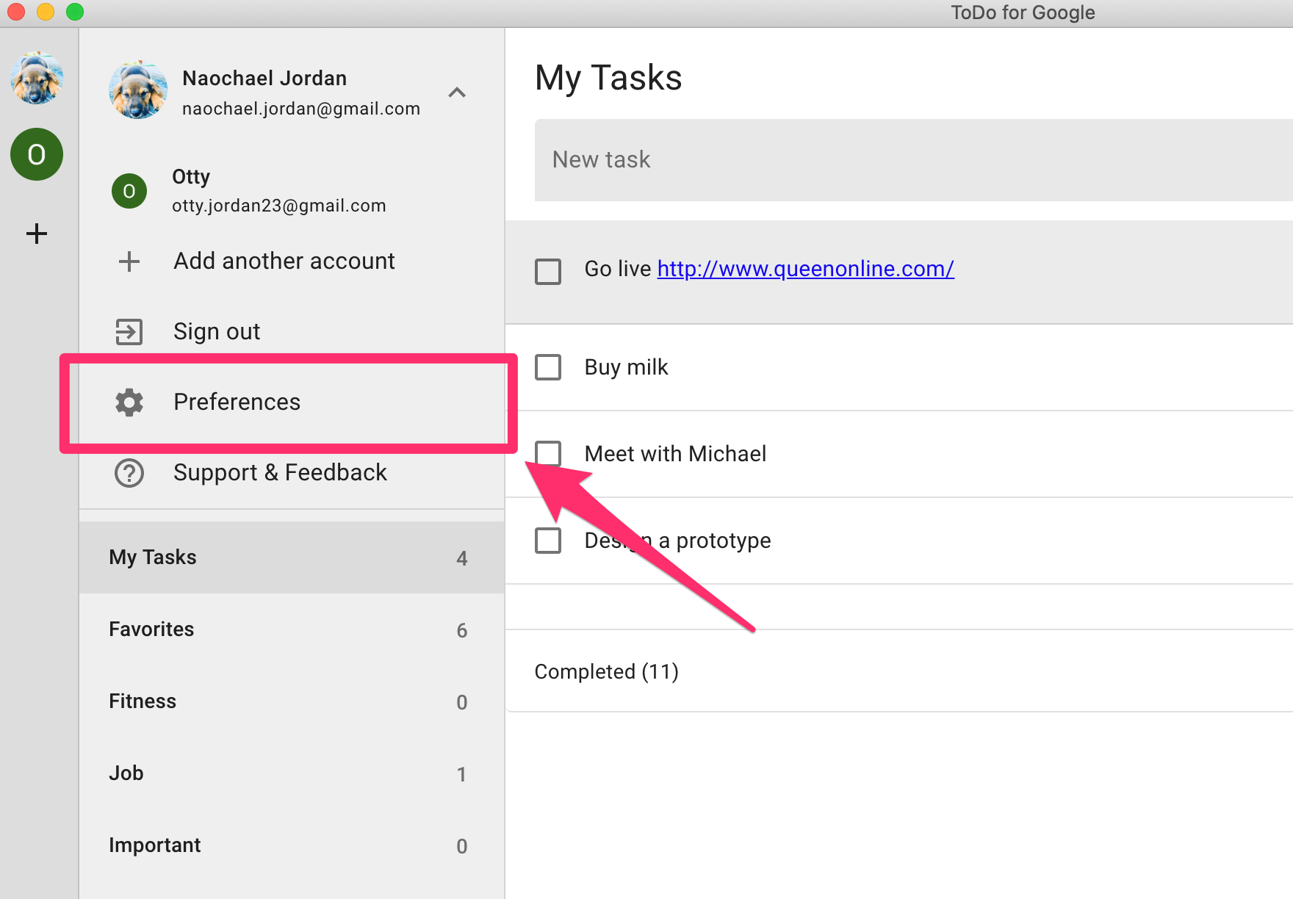Mark Meet with Michael as complete
1293x899 pixels.
pos(548,453)
